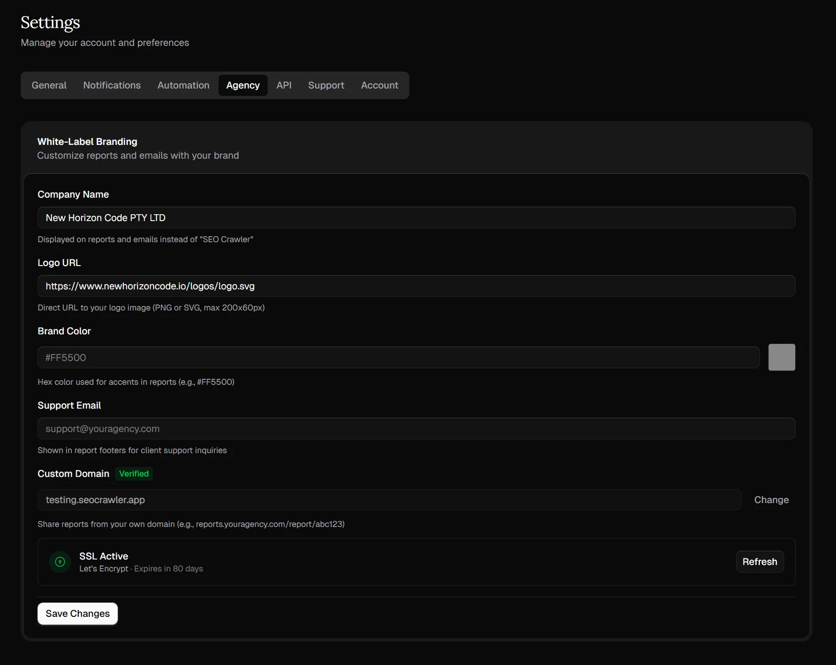Image resolution: width=836 pixels, height=665 pixels.
Task: Click "Manage your account and preferences" subtitle
Action: point(105,43)
